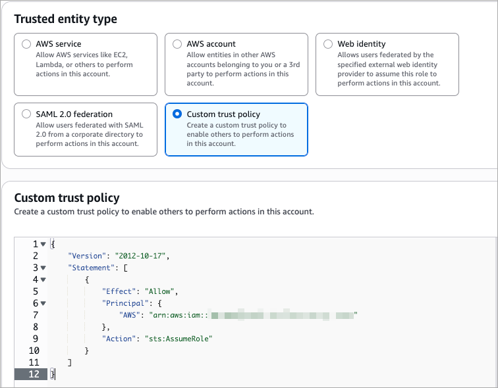Click the "2012-10-17" version value

[142, 256]
